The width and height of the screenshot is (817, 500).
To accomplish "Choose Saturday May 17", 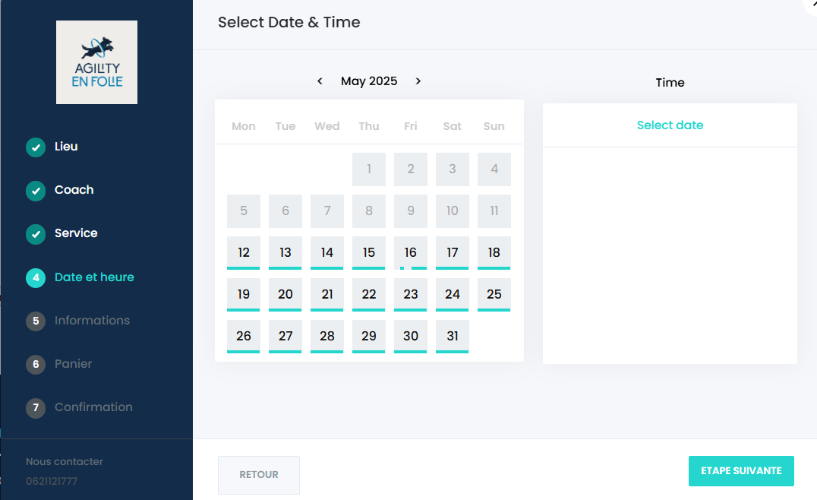I will [453, 253].
